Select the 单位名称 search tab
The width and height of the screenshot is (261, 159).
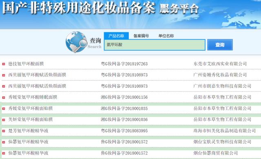[x=166, y=36]
